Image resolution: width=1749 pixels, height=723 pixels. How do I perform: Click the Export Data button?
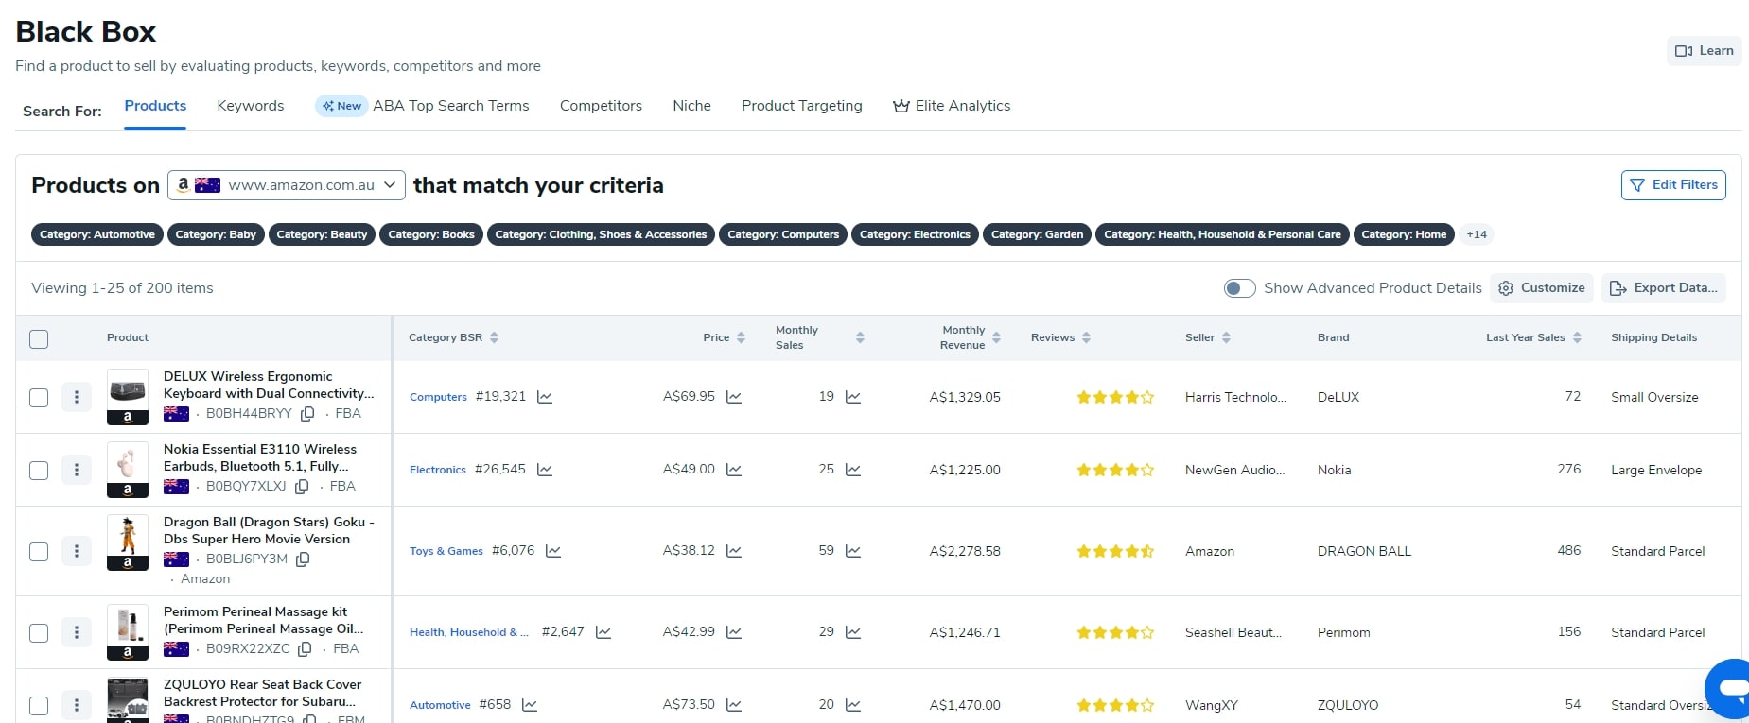click(1664, 288)
